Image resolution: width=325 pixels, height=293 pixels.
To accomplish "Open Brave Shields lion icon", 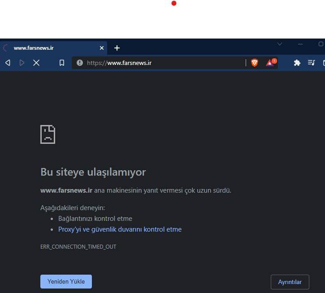I will (x=255, y=63).
